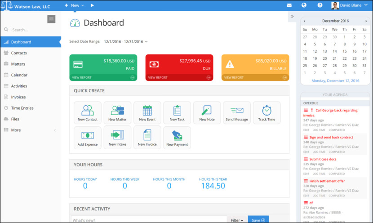Open the New Matter quick create tile
Viewport: 373px width, 223px height.
tap(117, 113)
